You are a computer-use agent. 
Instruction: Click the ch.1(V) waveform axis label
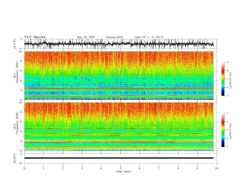pyautogui.click(x=15, y=44)
